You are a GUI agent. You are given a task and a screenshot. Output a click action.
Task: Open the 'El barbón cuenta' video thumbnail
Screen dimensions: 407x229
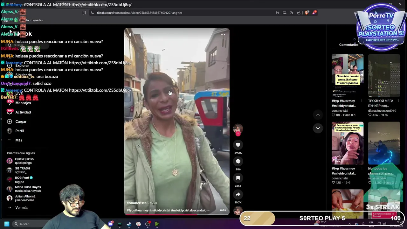point(348,75)
